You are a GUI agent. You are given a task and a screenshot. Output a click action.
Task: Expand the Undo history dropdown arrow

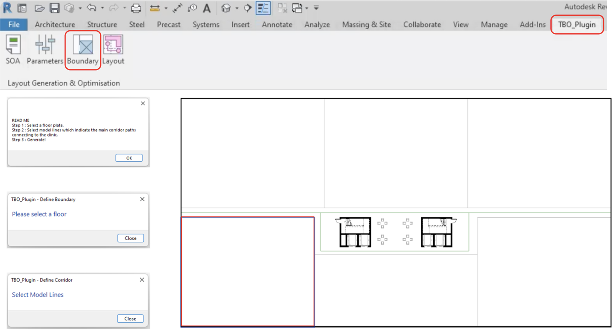102,8
